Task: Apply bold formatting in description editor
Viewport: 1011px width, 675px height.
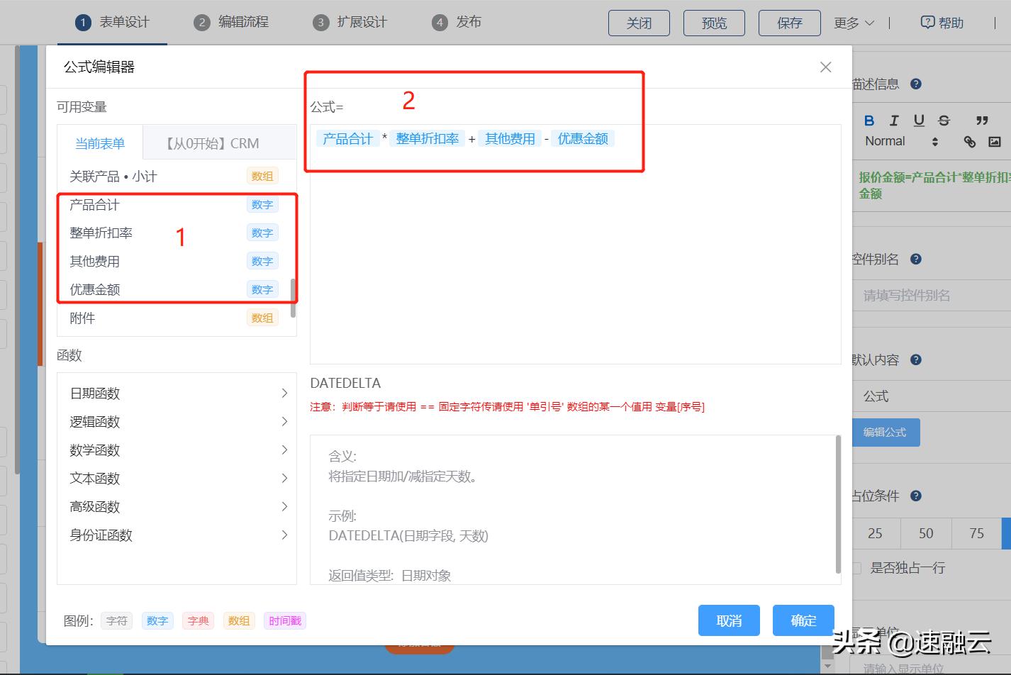Action: point(869,121)
